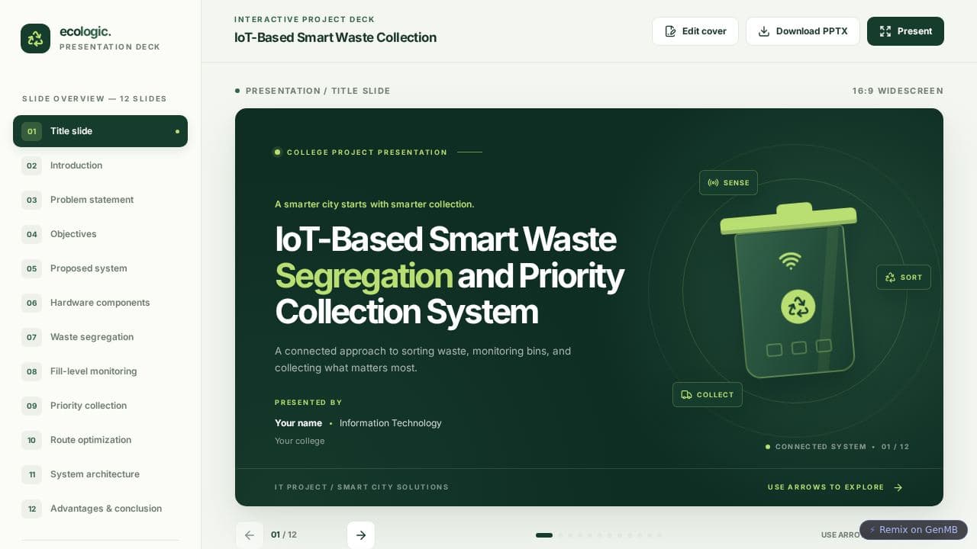Click the '16:9 WIDESCREEN' label
Viewport: 977px width, 549px height.
(x=898, y=91)
